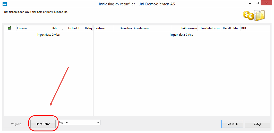Click the Dato sort arrow indicator
This screenshot has height=133, width=274.
point(62,28)
